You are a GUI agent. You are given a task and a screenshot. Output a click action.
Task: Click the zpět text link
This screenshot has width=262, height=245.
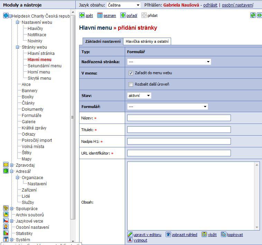[x=89, y=16]
